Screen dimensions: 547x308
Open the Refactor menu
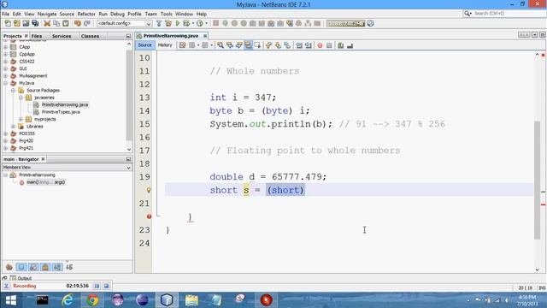86,14
